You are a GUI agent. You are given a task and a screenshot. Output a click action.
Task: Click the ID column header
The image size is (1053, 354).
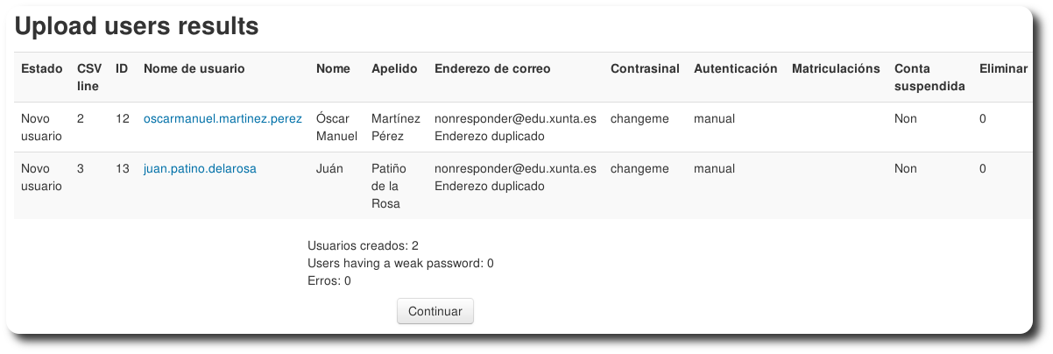[x=123, y=68]
